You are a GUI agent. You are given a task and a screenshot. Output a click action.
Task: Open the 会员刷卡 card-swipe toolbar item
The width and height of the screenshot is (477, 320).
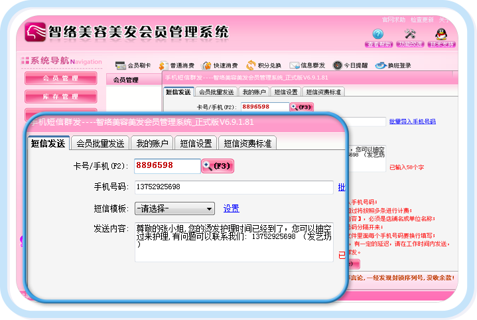pyautogui.click(x=133, y=66)
